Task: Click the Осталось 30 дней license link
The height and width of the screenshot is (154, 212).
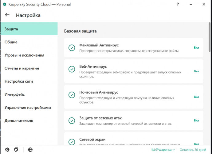Action: 193,150
